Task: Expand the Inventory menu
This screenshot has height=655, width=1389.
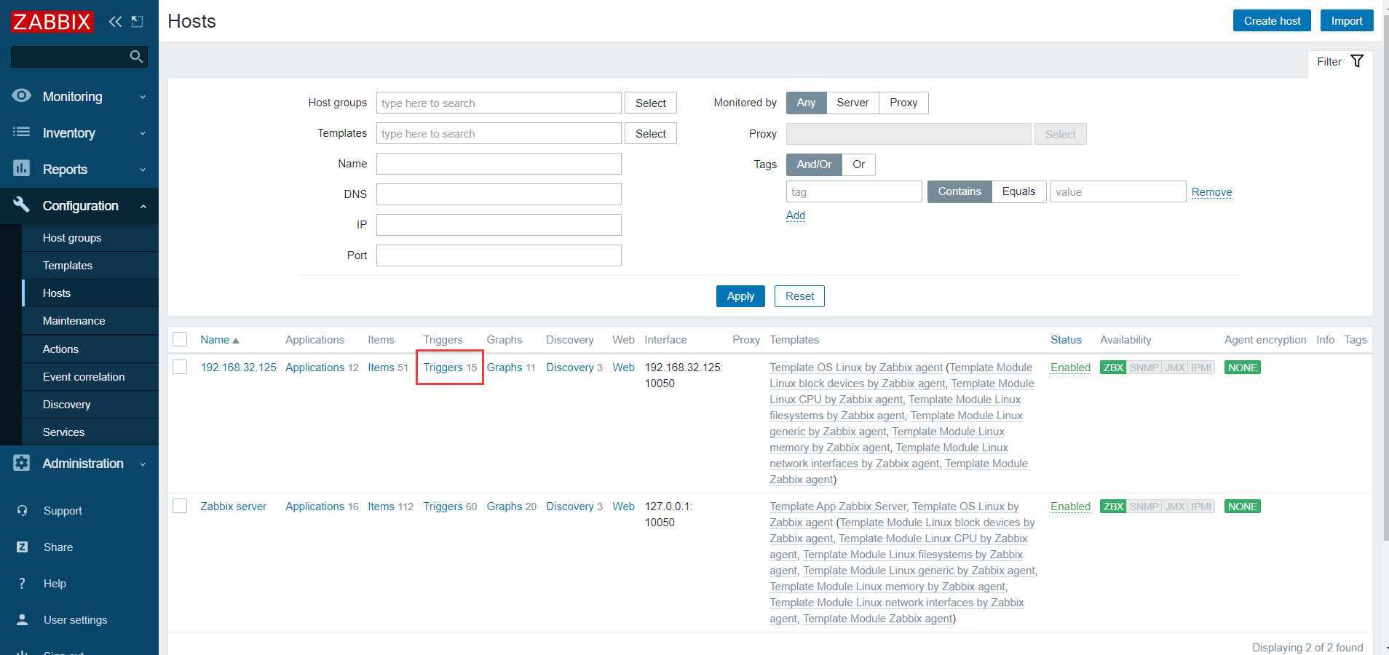Action: point(79,132)
